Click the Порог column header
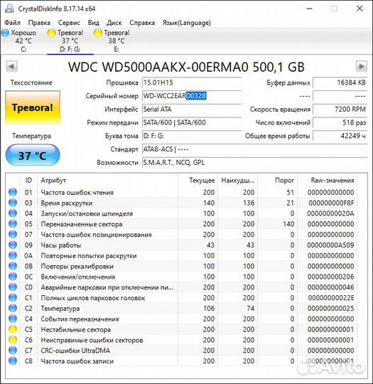Image resolution: width=373 pixels, height=384 pixels. click(278, 181)
